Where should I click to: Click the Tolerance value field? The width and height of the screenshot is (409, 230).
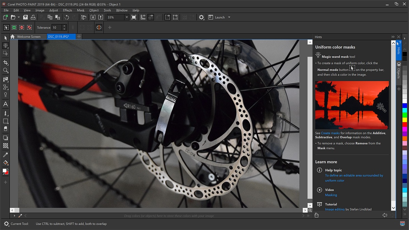tap(57, 28)
